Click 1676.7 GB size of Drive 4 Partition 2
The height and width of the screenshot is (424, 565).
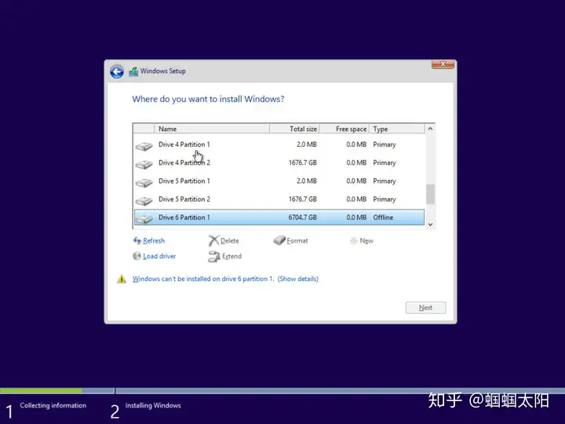[x=302, y=163]
